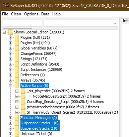
Task: Select _T_NoticeMeQuestScript (000a2f59) row
Action: tap(64, 96)
